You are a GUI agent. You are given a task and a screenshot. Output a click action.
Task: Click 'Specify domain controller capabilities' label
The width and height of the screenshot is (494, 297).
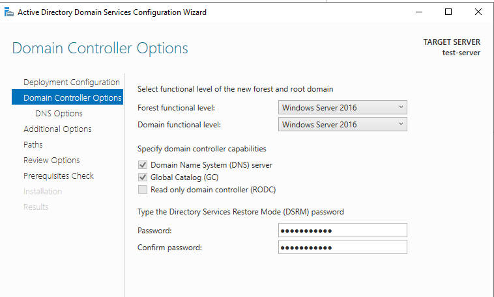click(x=201, y=149)
